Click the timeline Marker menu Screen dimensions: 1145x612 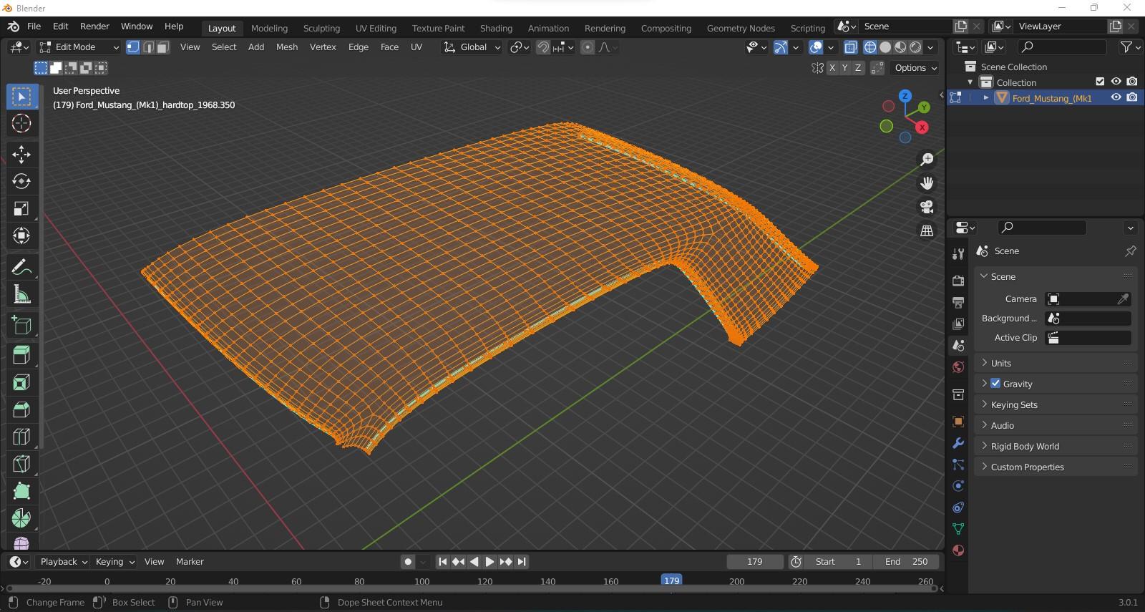tap(190, 562)
